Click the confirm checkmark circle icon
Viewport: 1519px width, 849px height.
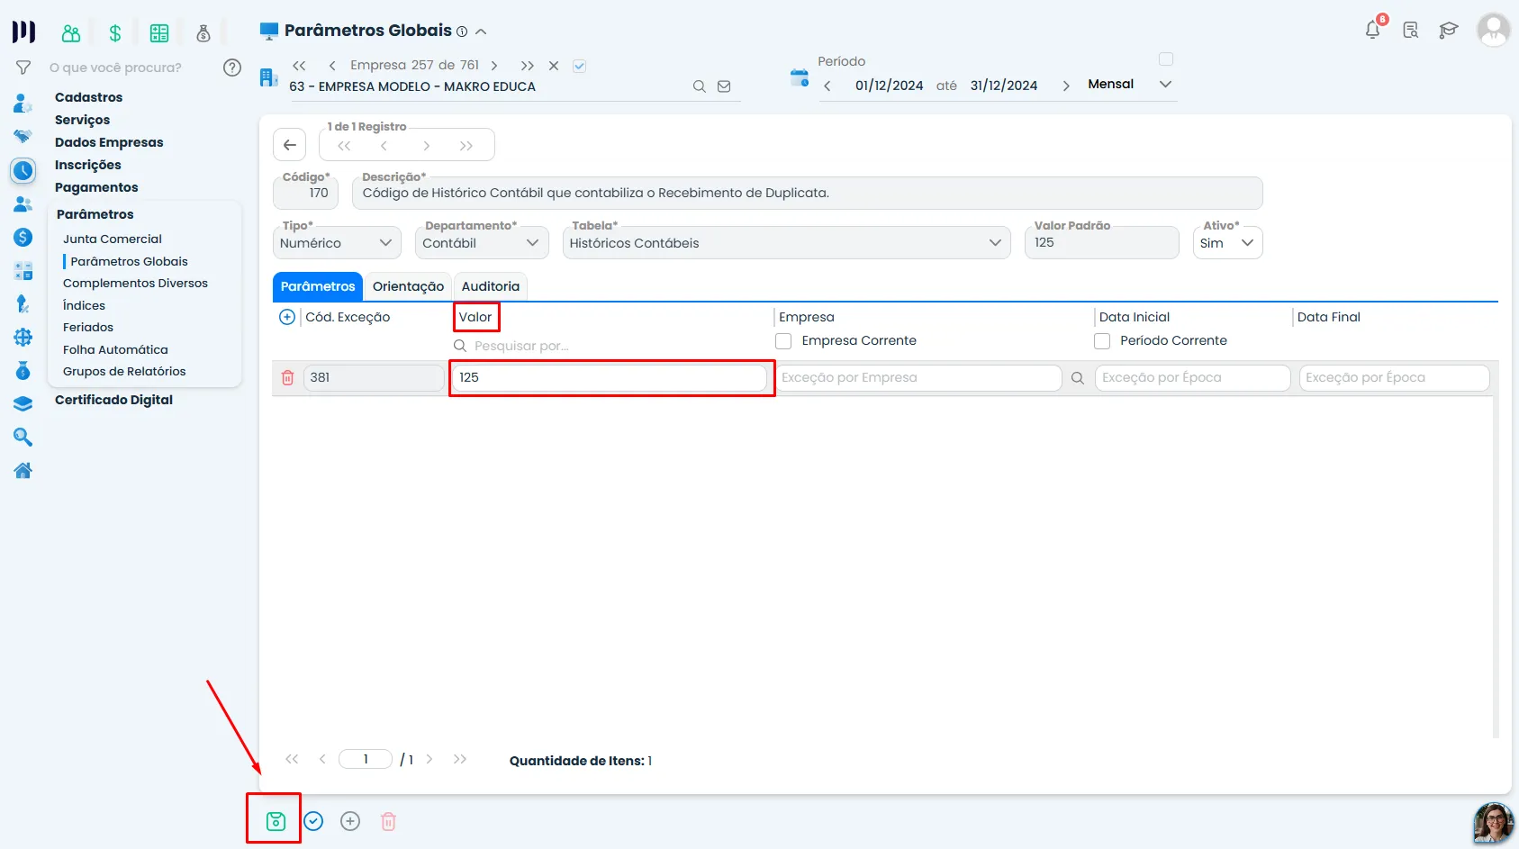[x=313, y=821]
